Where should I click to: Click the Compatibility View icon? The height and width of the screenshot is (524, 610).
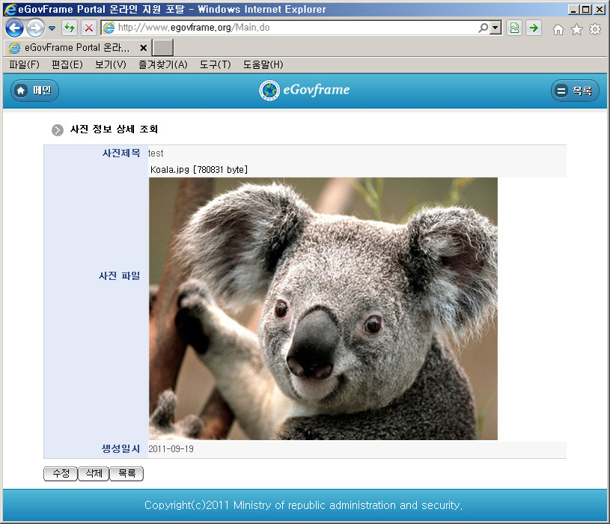point(514,28)
